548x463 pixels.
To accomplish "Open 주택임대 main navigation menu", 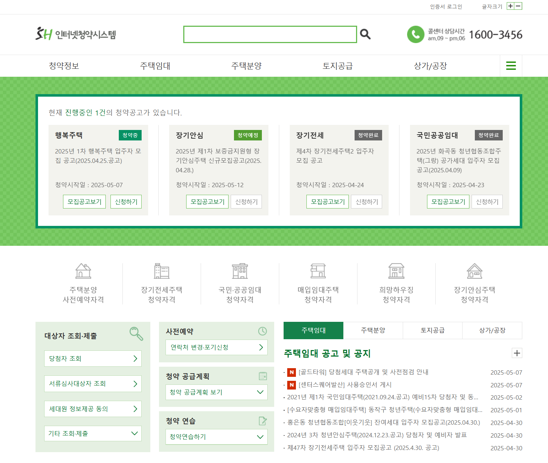I will tap(155, 66).
